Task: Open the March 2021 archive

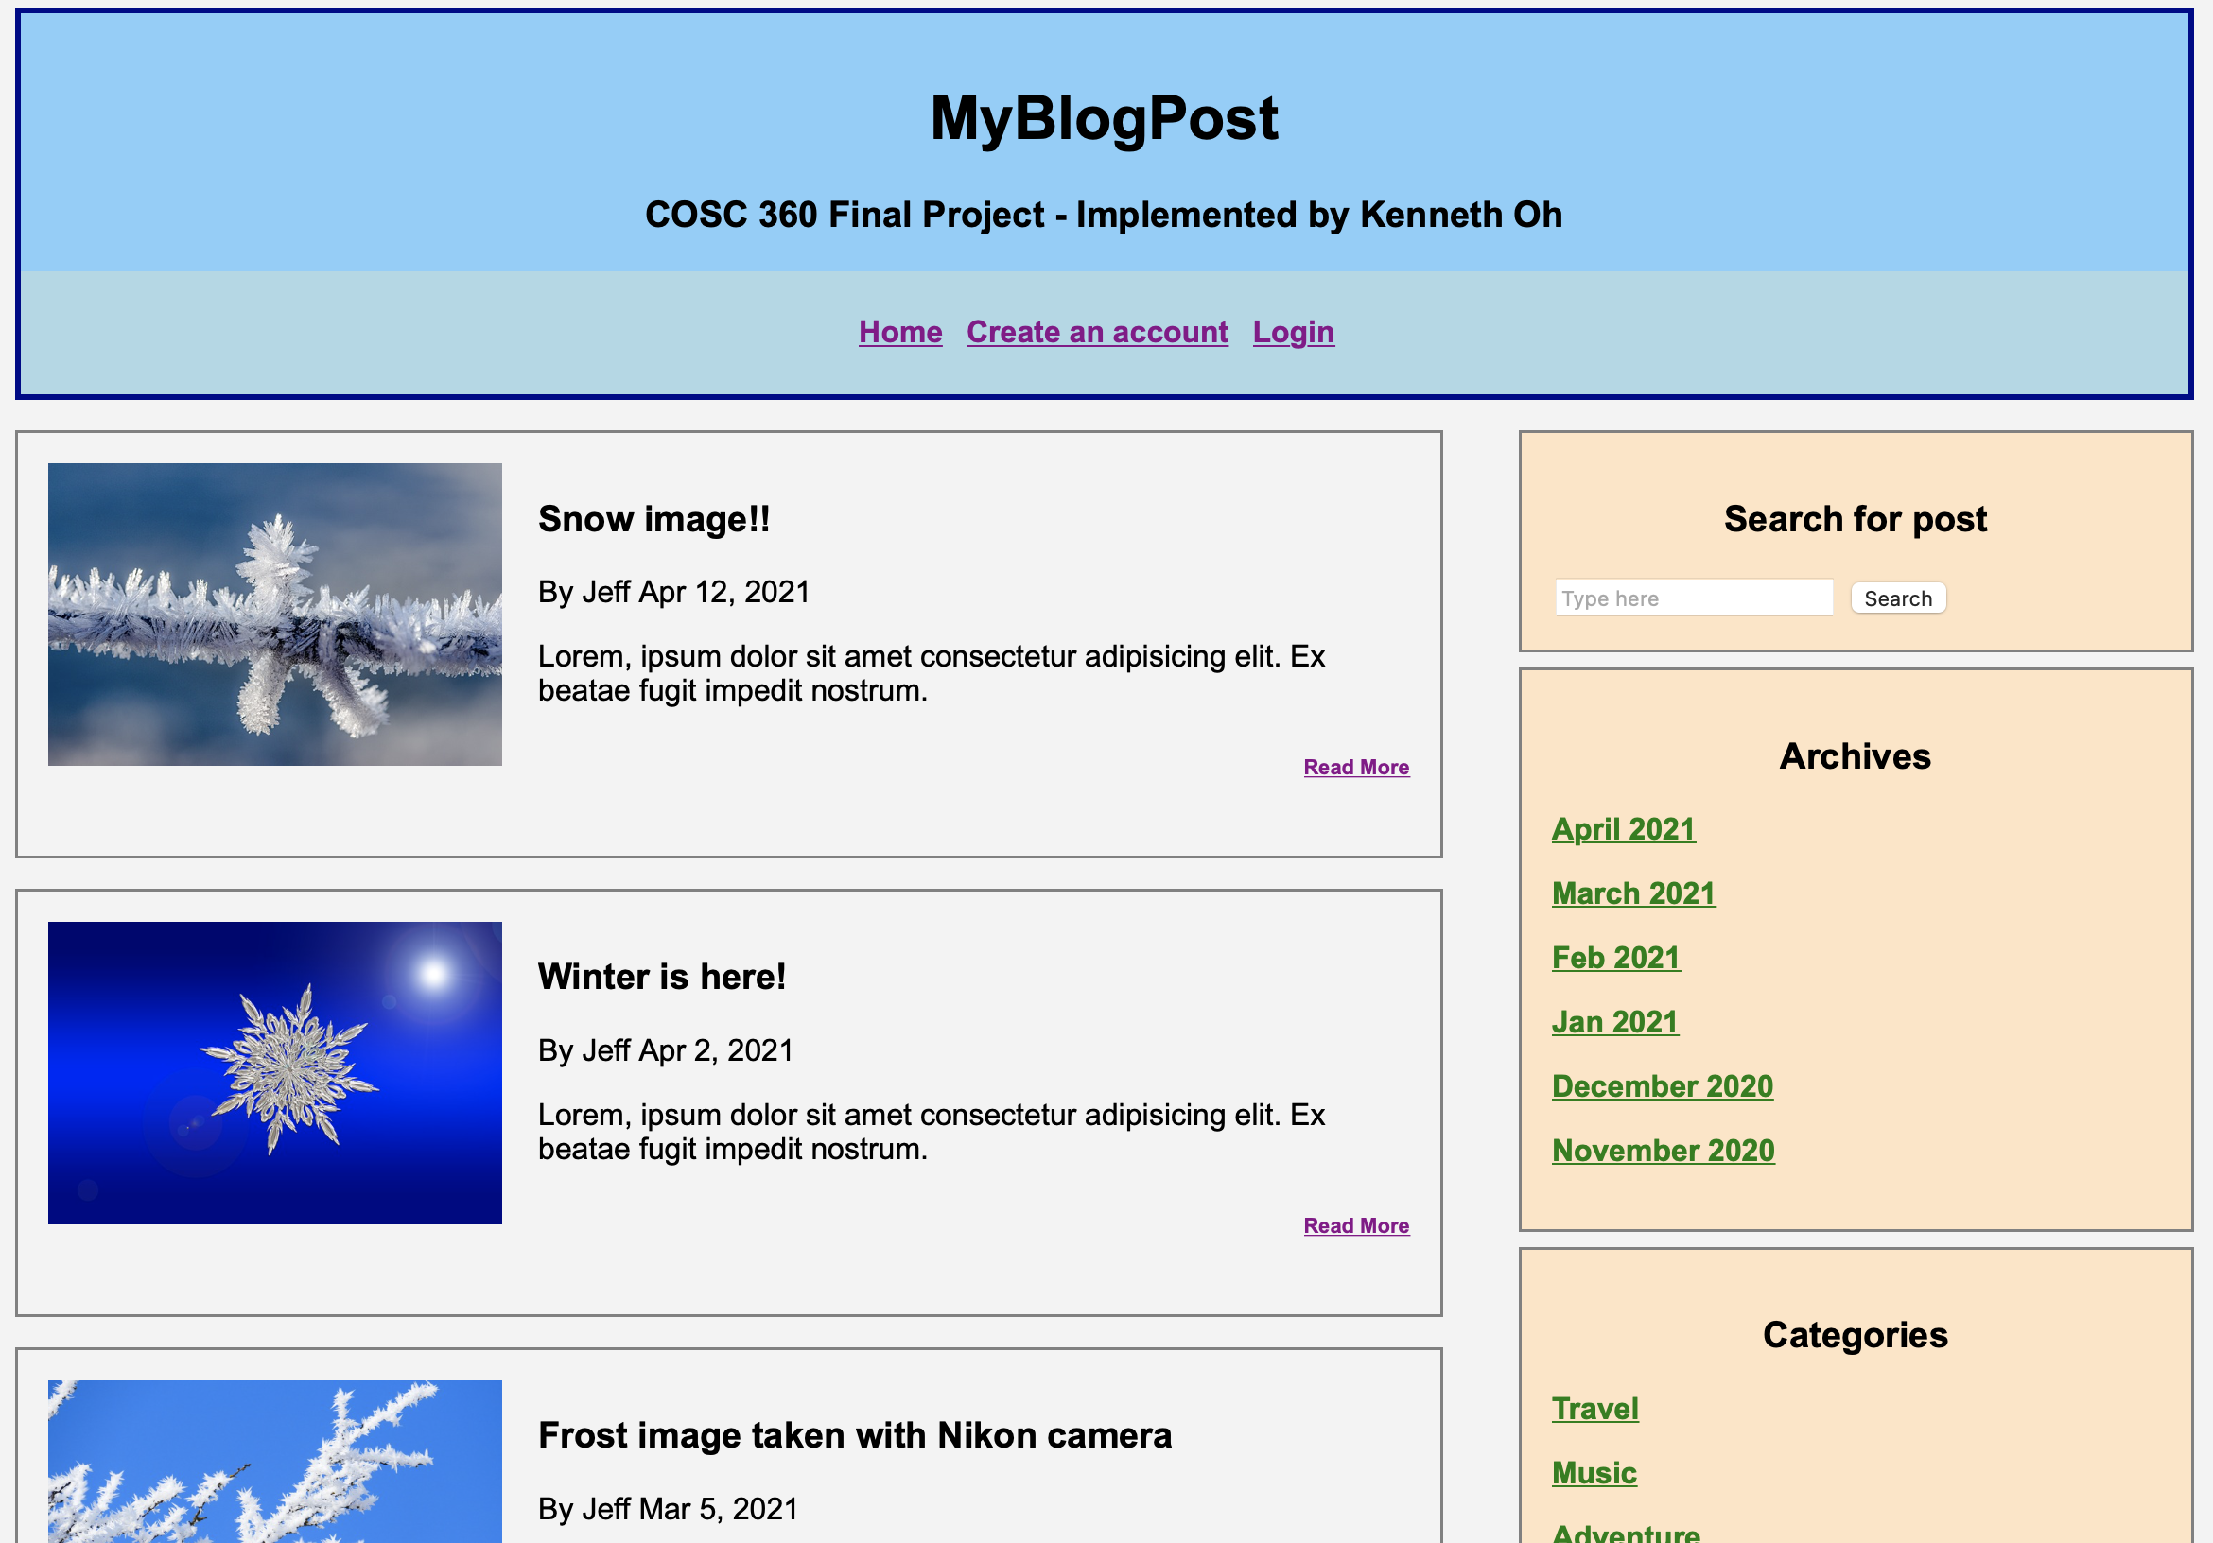Action: tap(1632, 893)
